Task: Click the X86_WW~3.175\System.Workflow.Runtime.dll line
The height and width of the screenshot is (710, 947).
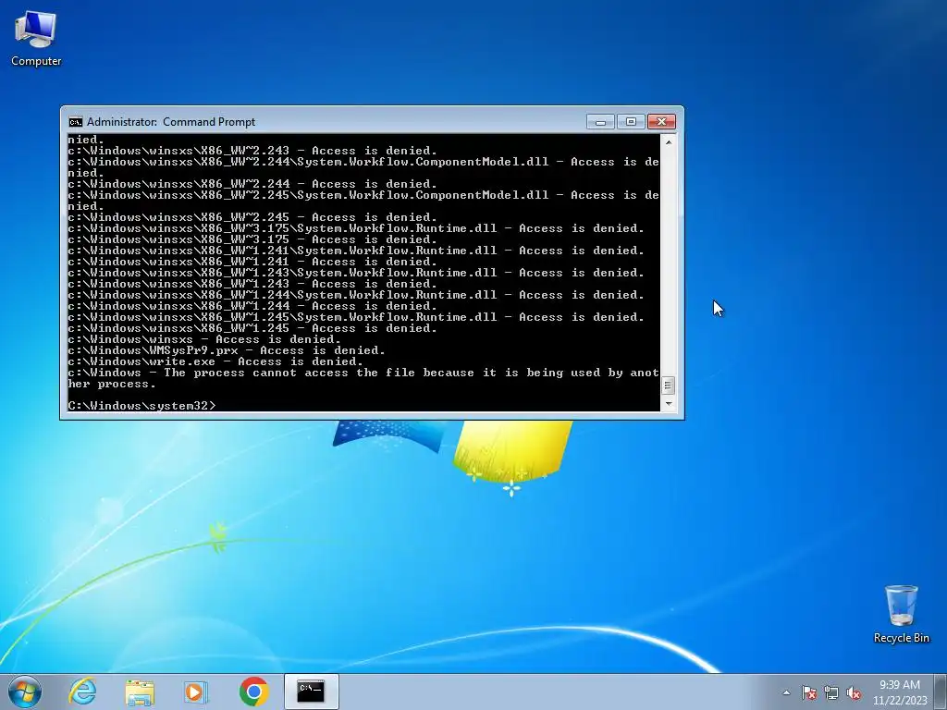Action: coord(356,228)
